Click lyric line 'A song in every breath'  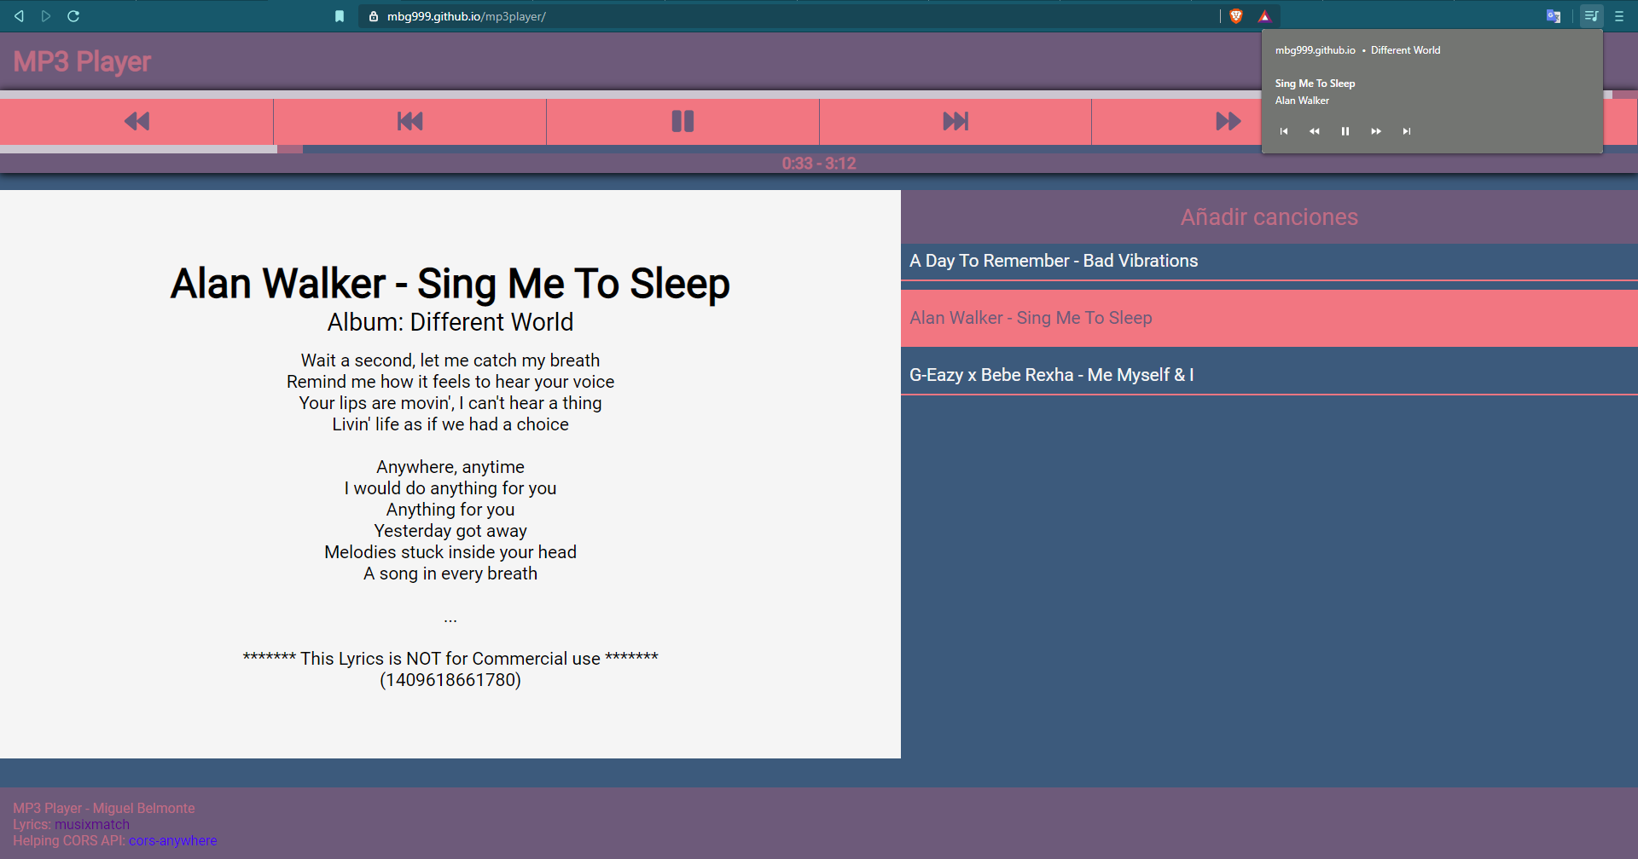(450, 574)
